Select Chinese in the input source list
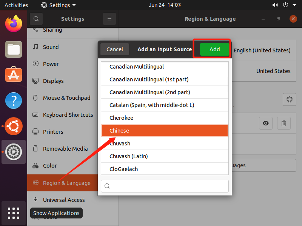This screenshot has height=226, width=302. click(165, 131)
